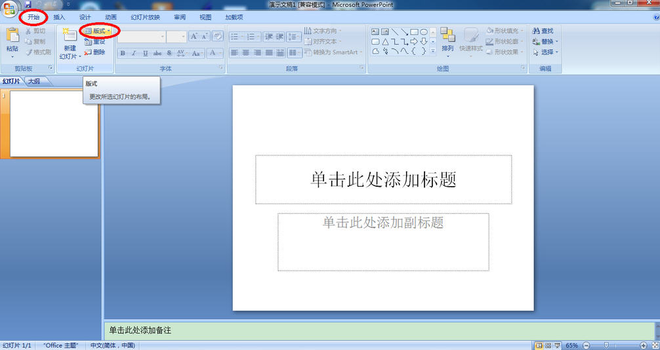Open the Outline (大纲) pane tab
Screen dimensions: 660x350
pos(33,81)
